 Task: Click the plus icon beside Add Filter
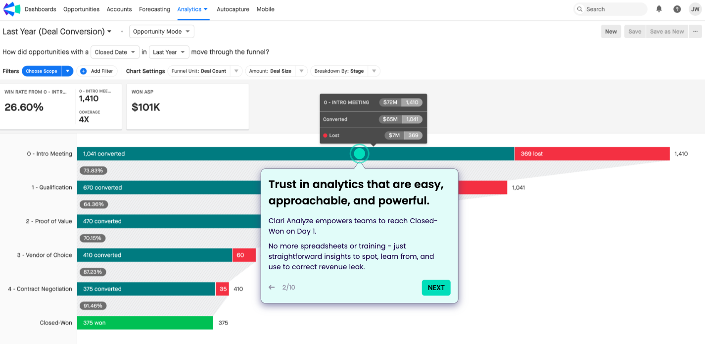coord(83,71)
